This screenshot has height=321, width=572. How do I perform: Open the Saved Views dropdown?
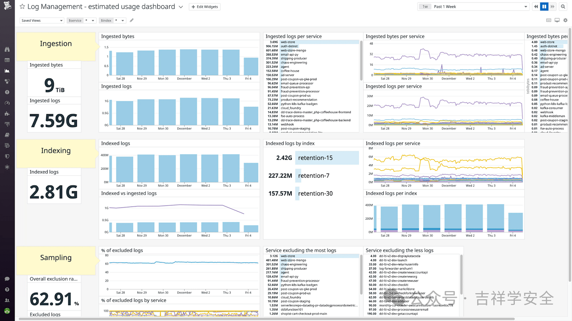coord(42,20)
